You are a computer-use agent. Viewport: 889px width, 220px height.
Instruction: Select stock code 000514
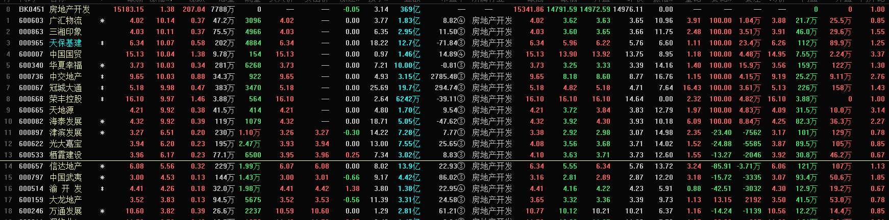[x=31, y=189]
